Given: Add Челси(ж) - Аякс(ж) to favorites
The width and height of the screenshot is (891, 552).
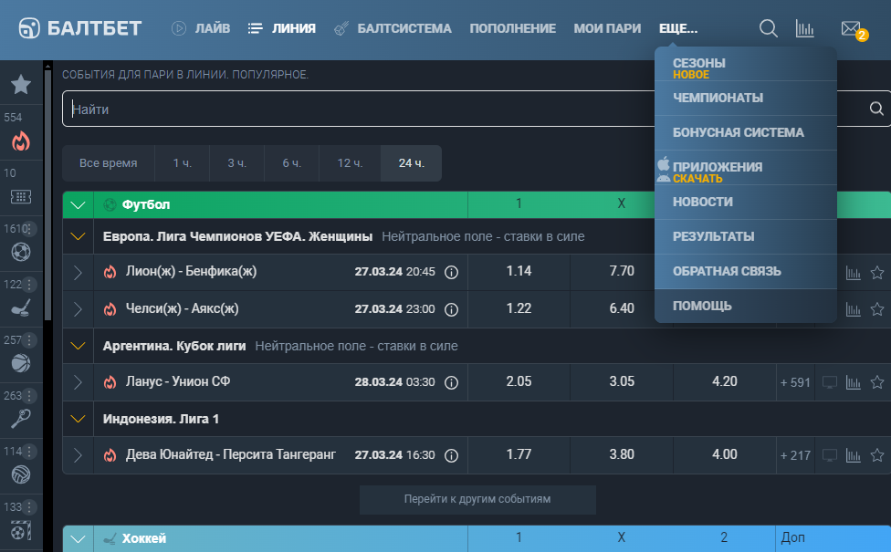Looking at the screenshot, I should coord(876,309).
